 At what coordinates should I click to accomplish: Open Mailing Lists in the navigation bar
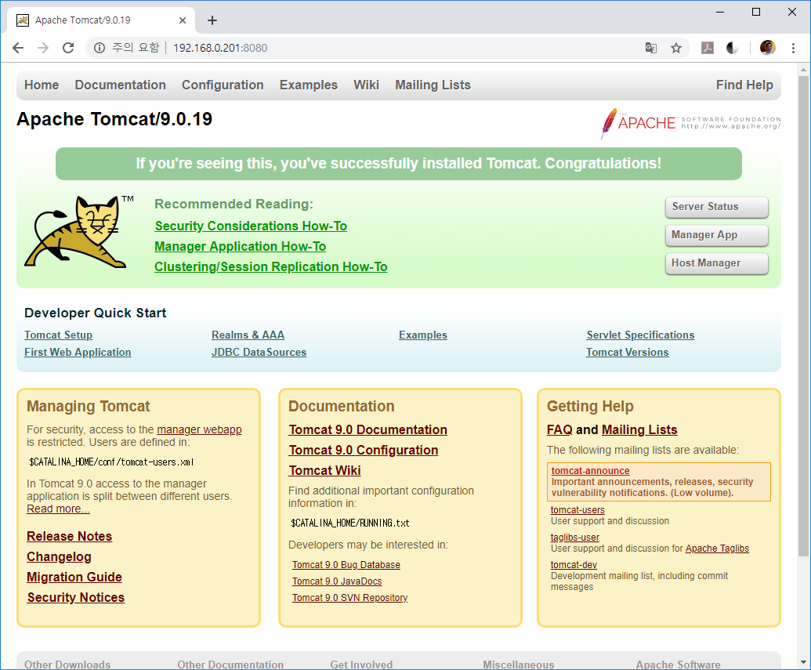point(433,85)
